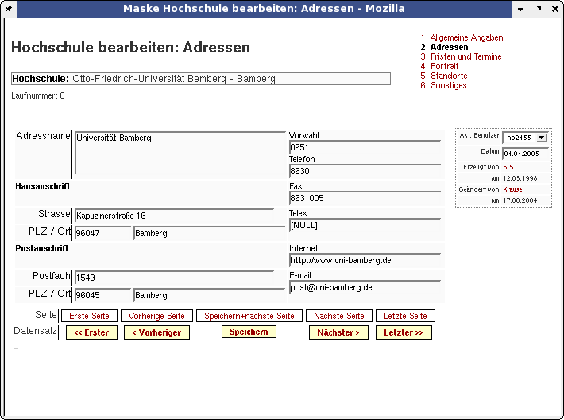Screen dimensions: 564x420
Task: Advance to next record with Nächster >
Action: pos(338,332)
